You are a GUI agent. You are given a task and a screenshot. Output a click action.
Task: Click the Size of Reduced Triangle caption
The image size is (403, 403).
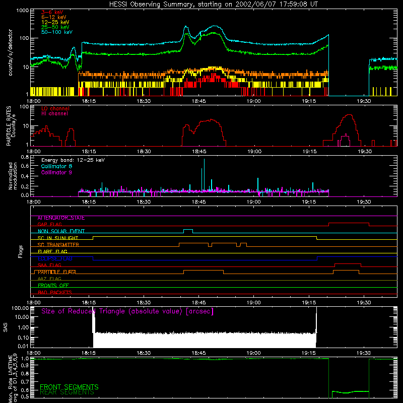pyautogui.click(x=127, y=311)
